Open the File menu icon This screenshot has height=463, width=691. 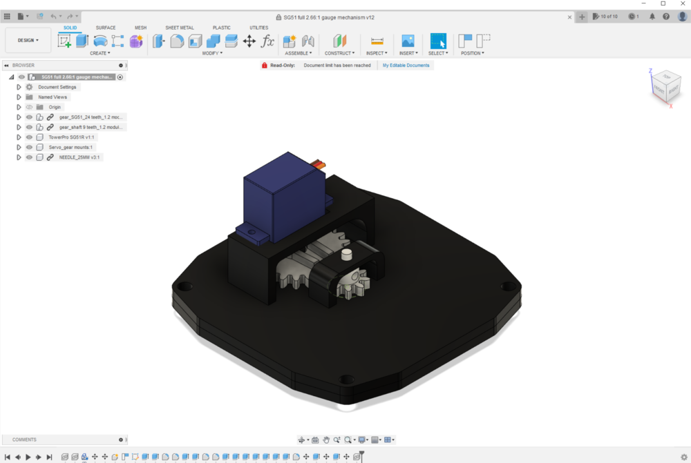22,17
